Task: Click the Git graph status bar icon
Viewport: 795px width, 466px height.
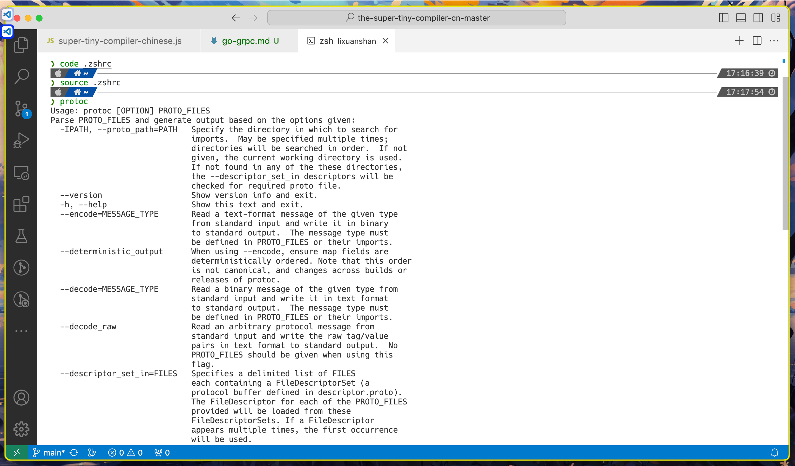Action: (x=92, y=452)
